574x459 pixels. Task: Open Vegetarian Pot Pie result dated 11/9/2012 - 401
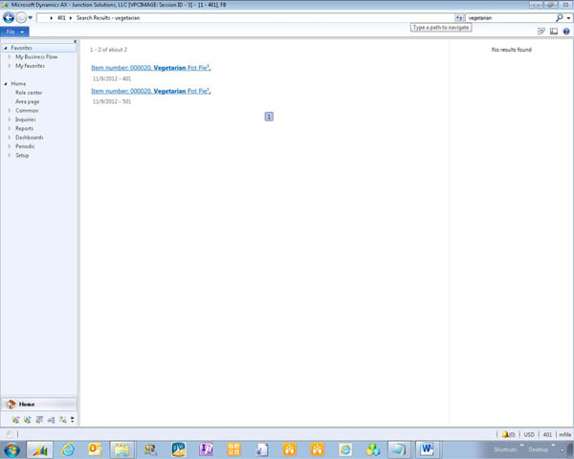(x=151, y=68)
